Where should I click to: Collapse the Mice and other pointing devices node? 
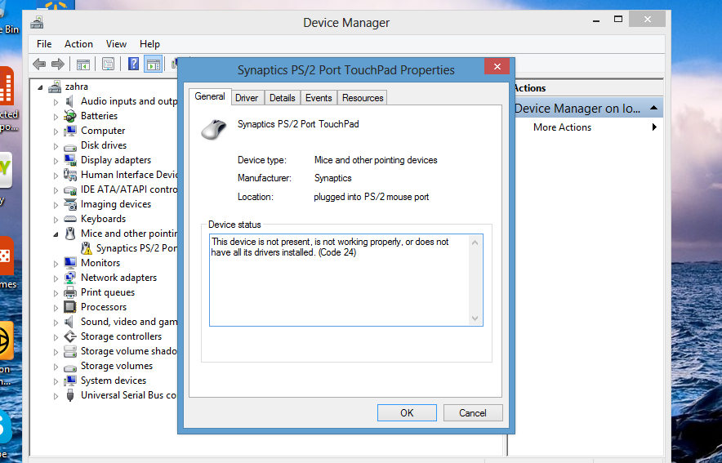point(56,234)
